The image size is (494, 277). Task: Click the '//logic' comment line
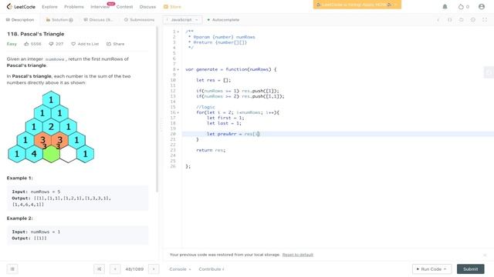205,107
